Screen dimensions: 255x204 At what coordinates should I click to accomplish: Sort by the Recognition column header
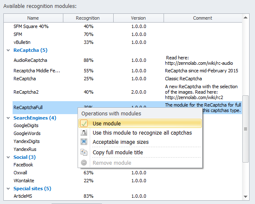pos(88,18)
